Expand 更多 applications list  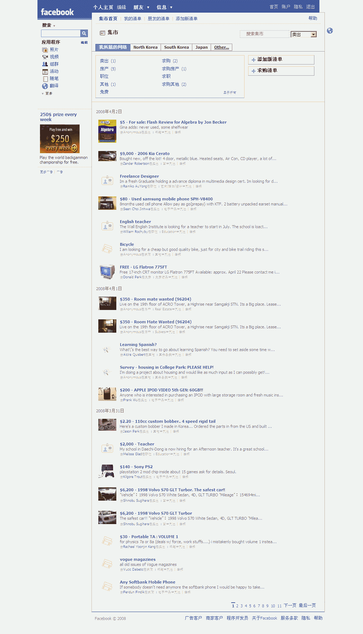coord(47,93)
